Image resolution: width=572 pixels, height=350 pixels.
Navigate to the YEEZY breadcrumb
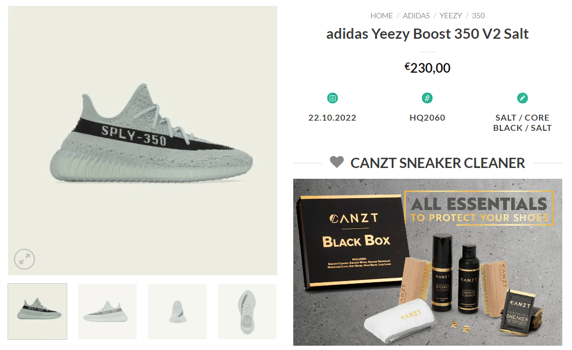pos(451,16)
